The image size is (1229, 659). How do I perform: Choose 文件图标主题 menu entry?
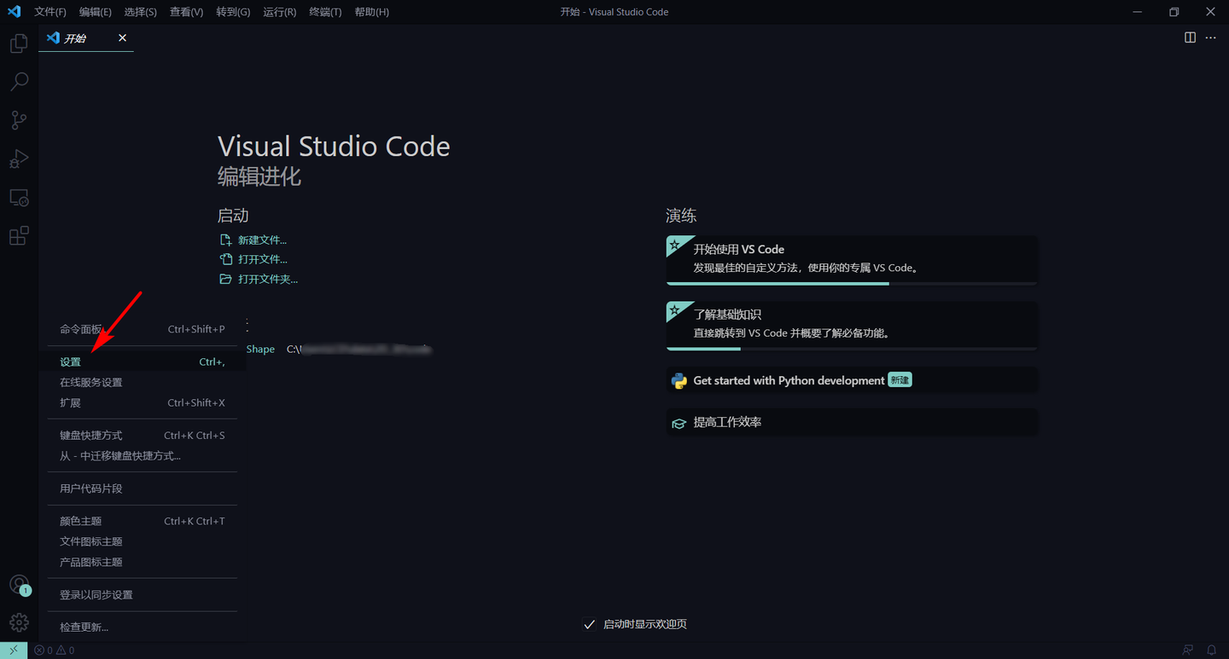143,541
